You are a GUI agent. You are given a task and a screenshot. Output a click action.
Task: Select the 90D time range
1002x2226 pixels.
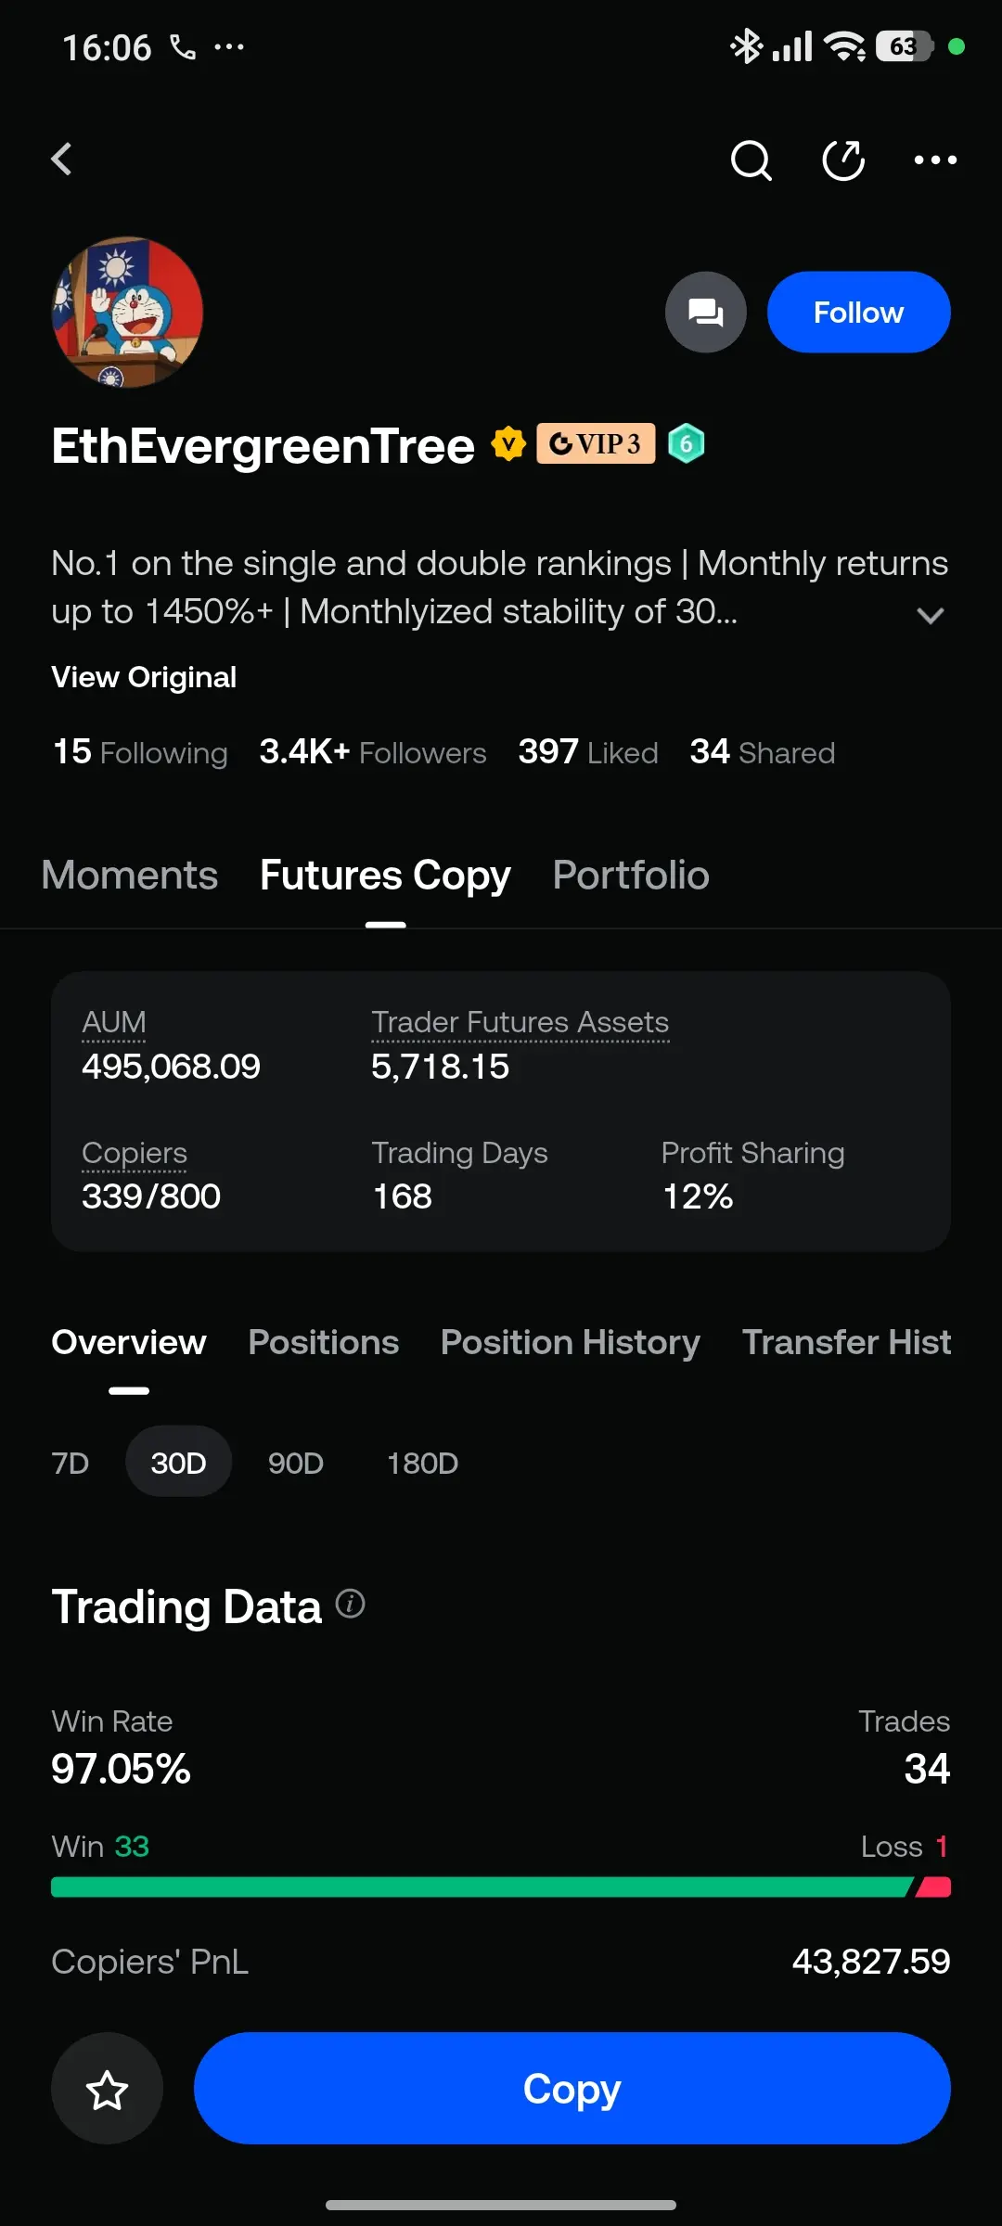point(295,1463)
